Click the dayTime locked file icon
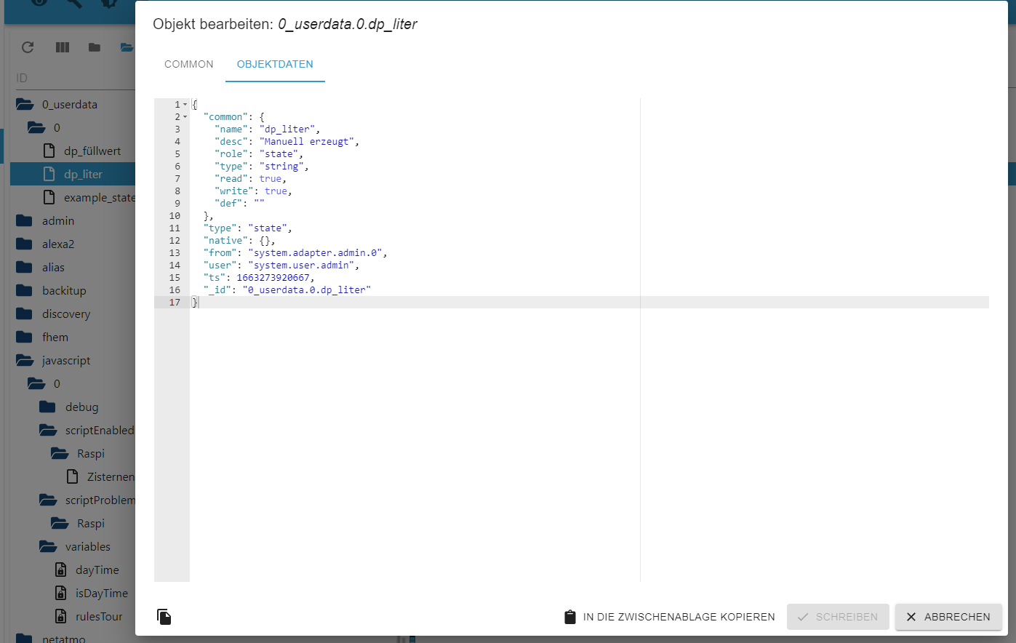The image size is (1016, 643). (61, 570)
